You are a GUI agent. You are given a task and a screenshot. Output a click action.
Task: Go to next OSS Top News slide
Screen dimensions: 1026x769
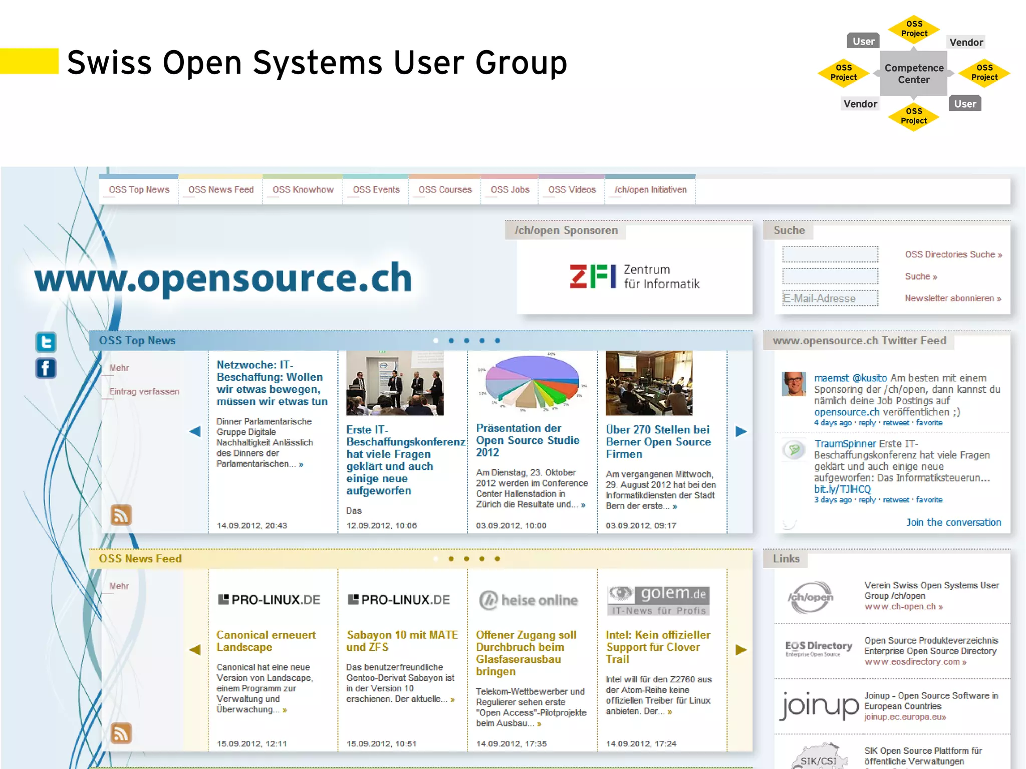[x=741, y=431]
